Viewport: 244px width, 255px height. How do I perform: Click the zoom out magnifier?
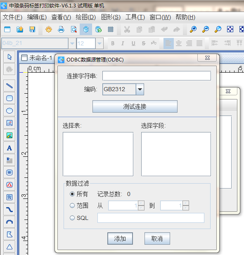click(206, 29)
